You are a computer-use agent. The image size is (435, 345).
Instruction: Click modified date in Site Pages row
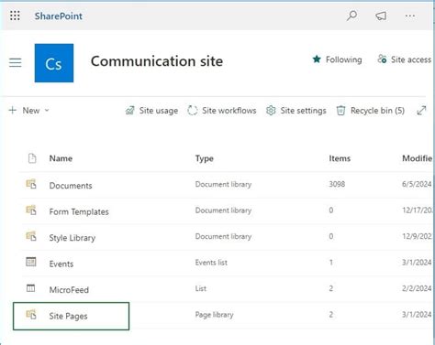pyautogui.click(x=417, y=315)
